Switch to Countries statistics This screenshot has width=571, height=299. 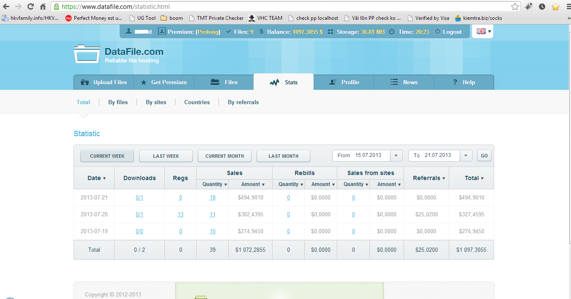[197, 102]
